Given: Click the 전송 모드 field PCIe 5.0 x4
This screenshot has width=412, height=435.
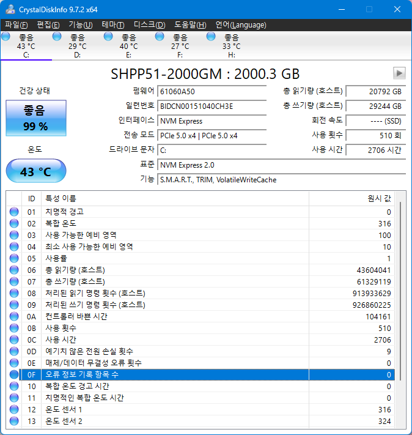Looking at the screenshot, I should [x=212, y=135].
